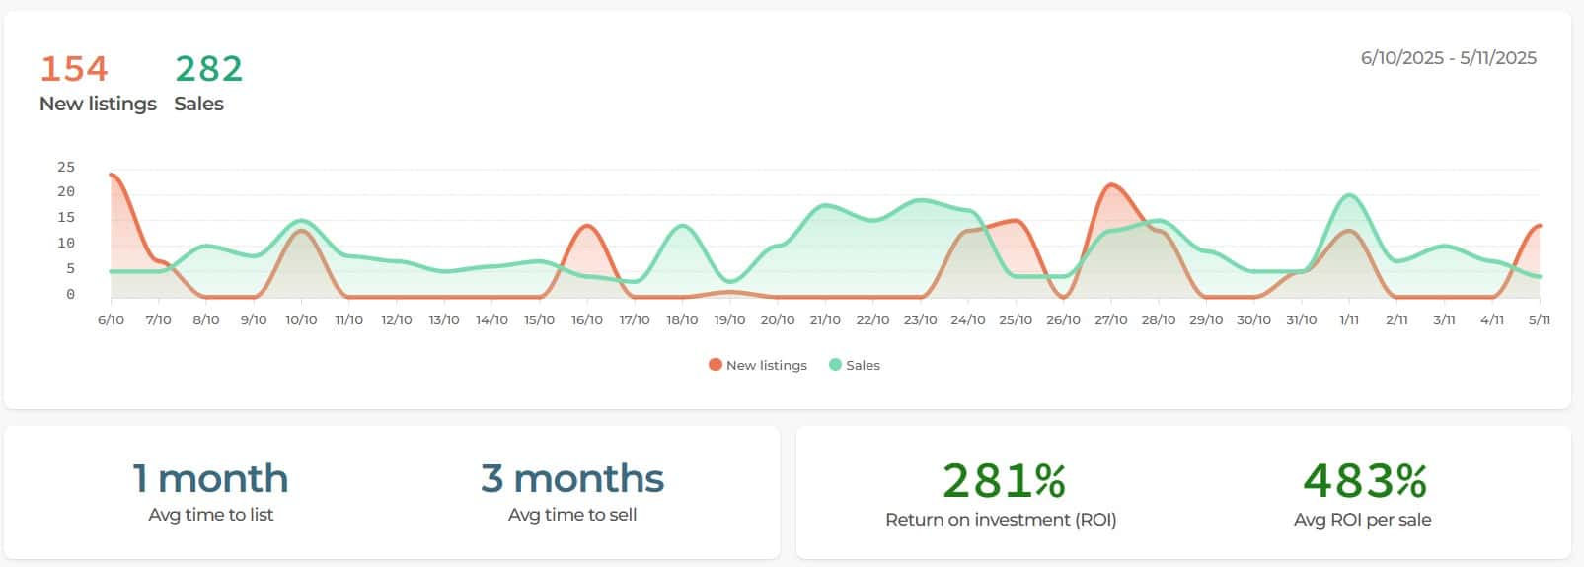
Task: Open the 6/10/2025 - 5/11/2025 date range
Action: pos(1448,58)
